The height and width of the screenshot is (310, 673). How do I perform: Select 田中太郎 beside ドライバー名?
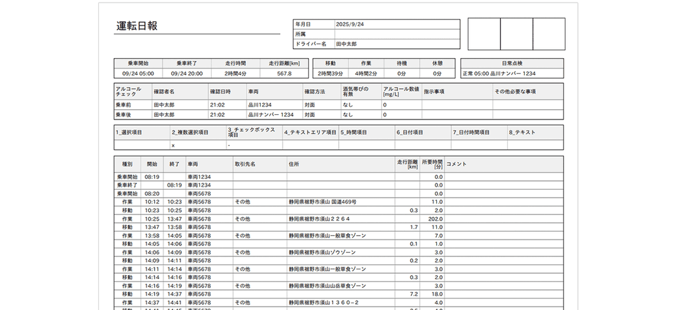pyautogui.click(x=346, y=44)
